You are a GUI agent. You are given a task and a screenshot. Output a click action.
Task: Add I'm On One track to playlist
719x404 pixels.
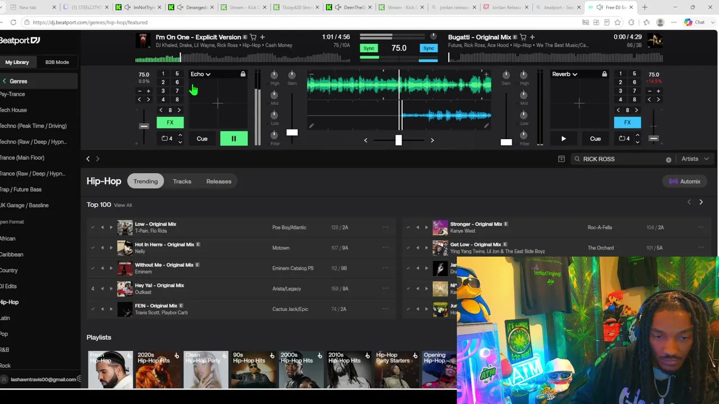point(262,37)
